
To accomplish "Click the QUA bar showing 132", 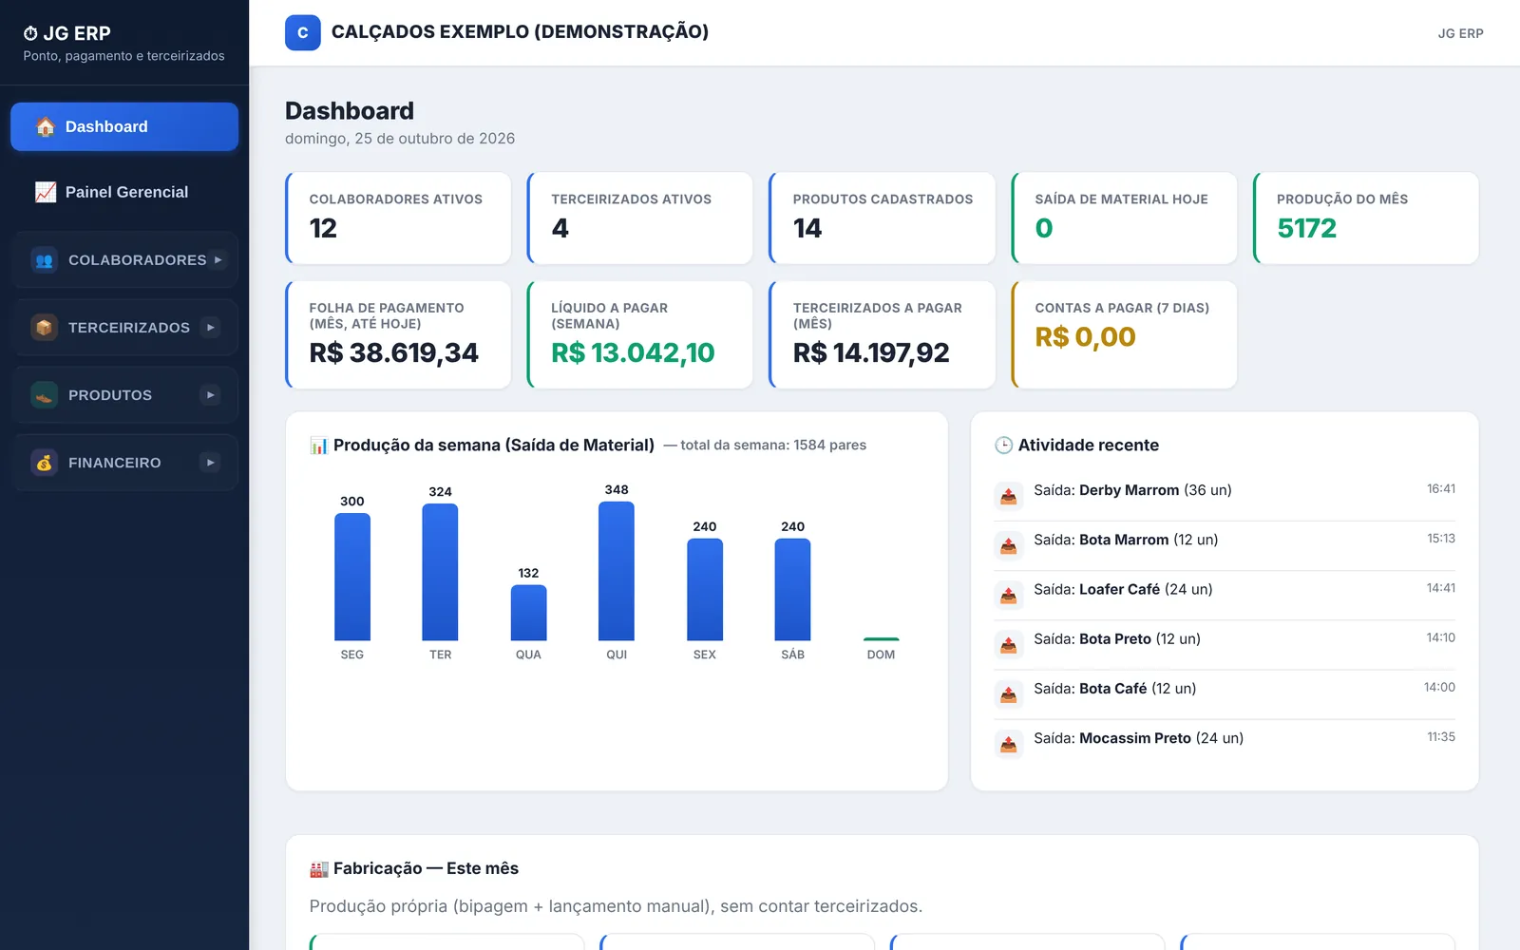I will tap(528, 613).
